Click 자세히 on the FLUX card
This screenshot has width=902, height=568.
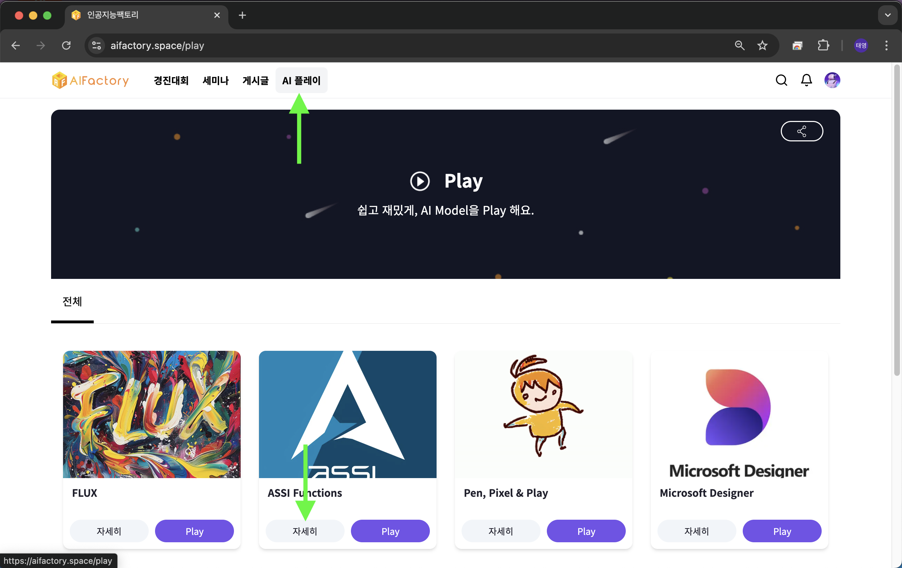click(x=109, y=531)
